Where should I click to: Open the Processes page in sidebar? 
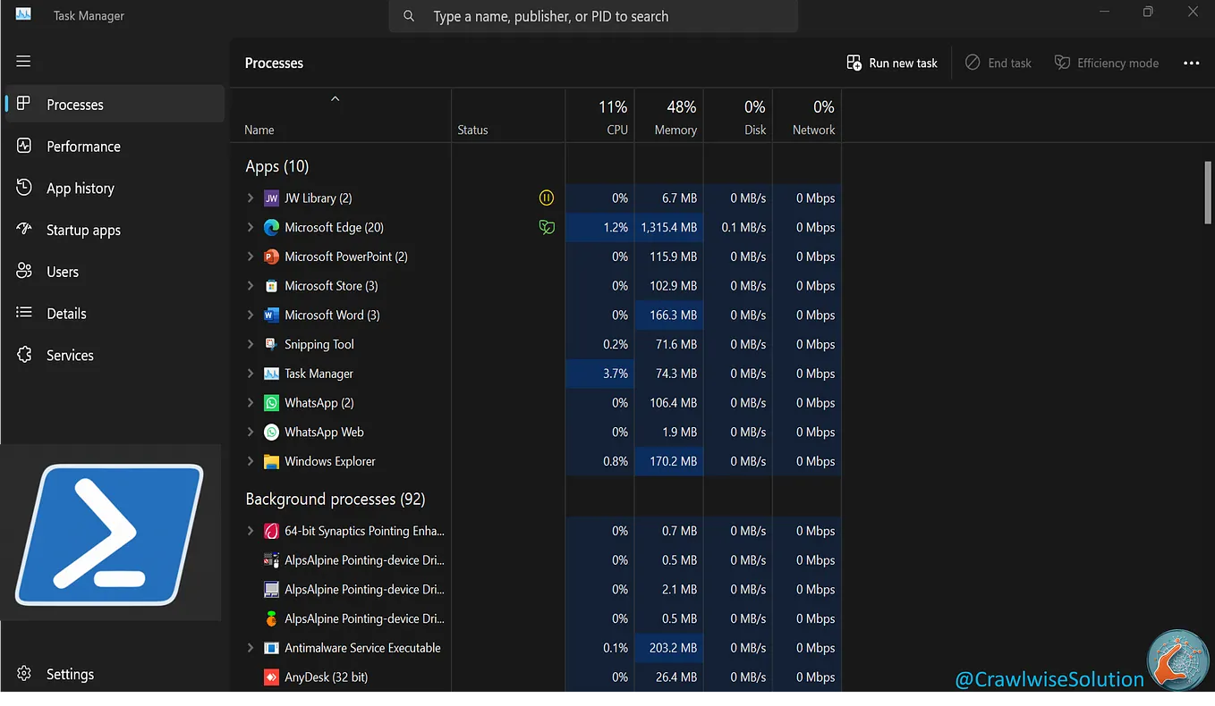pos(114,105)
